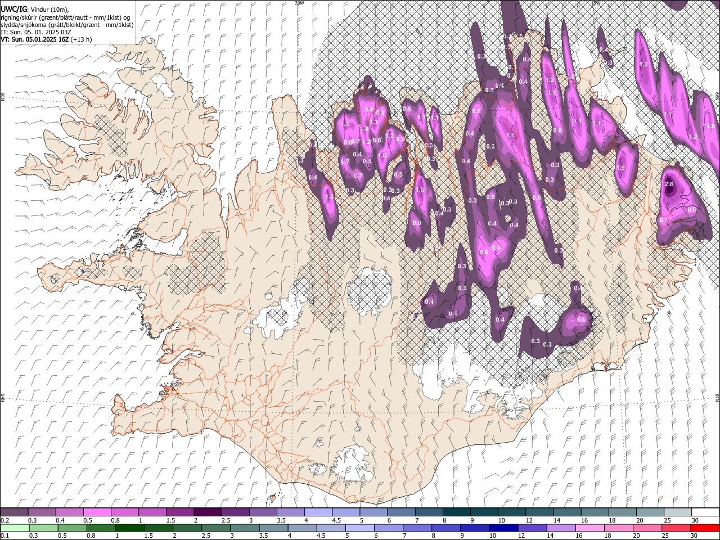Screen dimensions: 720x540
Task: Pick upper legend swatch between 14 and 16
Action: coord(567,512)
